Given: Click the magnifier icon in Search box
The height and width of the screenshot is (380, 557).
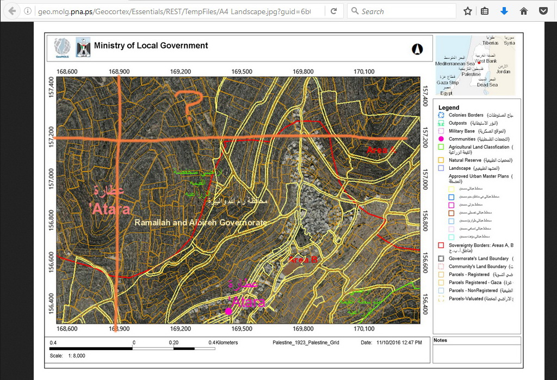Looking at the screenshot, I should pos(355,11).
